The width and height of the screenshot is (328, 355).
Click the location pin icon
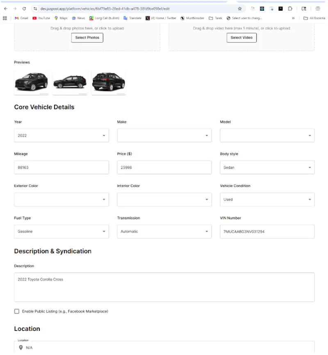[x=21, y=348]
